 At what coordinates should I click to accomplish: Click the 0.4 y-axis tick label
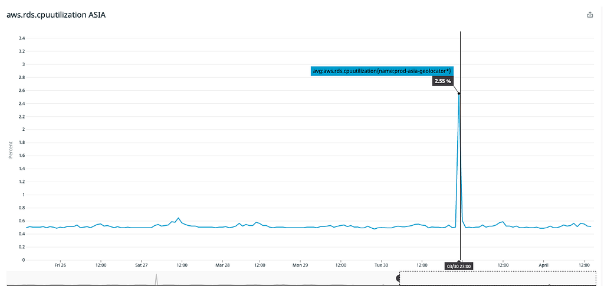pyautogui.click(x=22, y=234)
